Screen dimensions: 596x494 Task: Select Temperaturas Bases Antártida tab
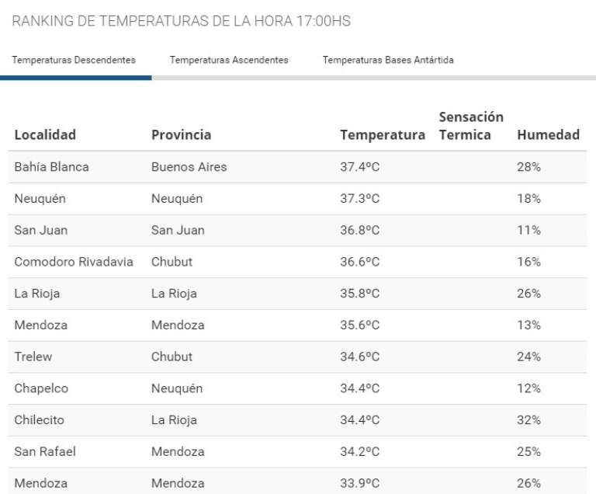[388, 60]
